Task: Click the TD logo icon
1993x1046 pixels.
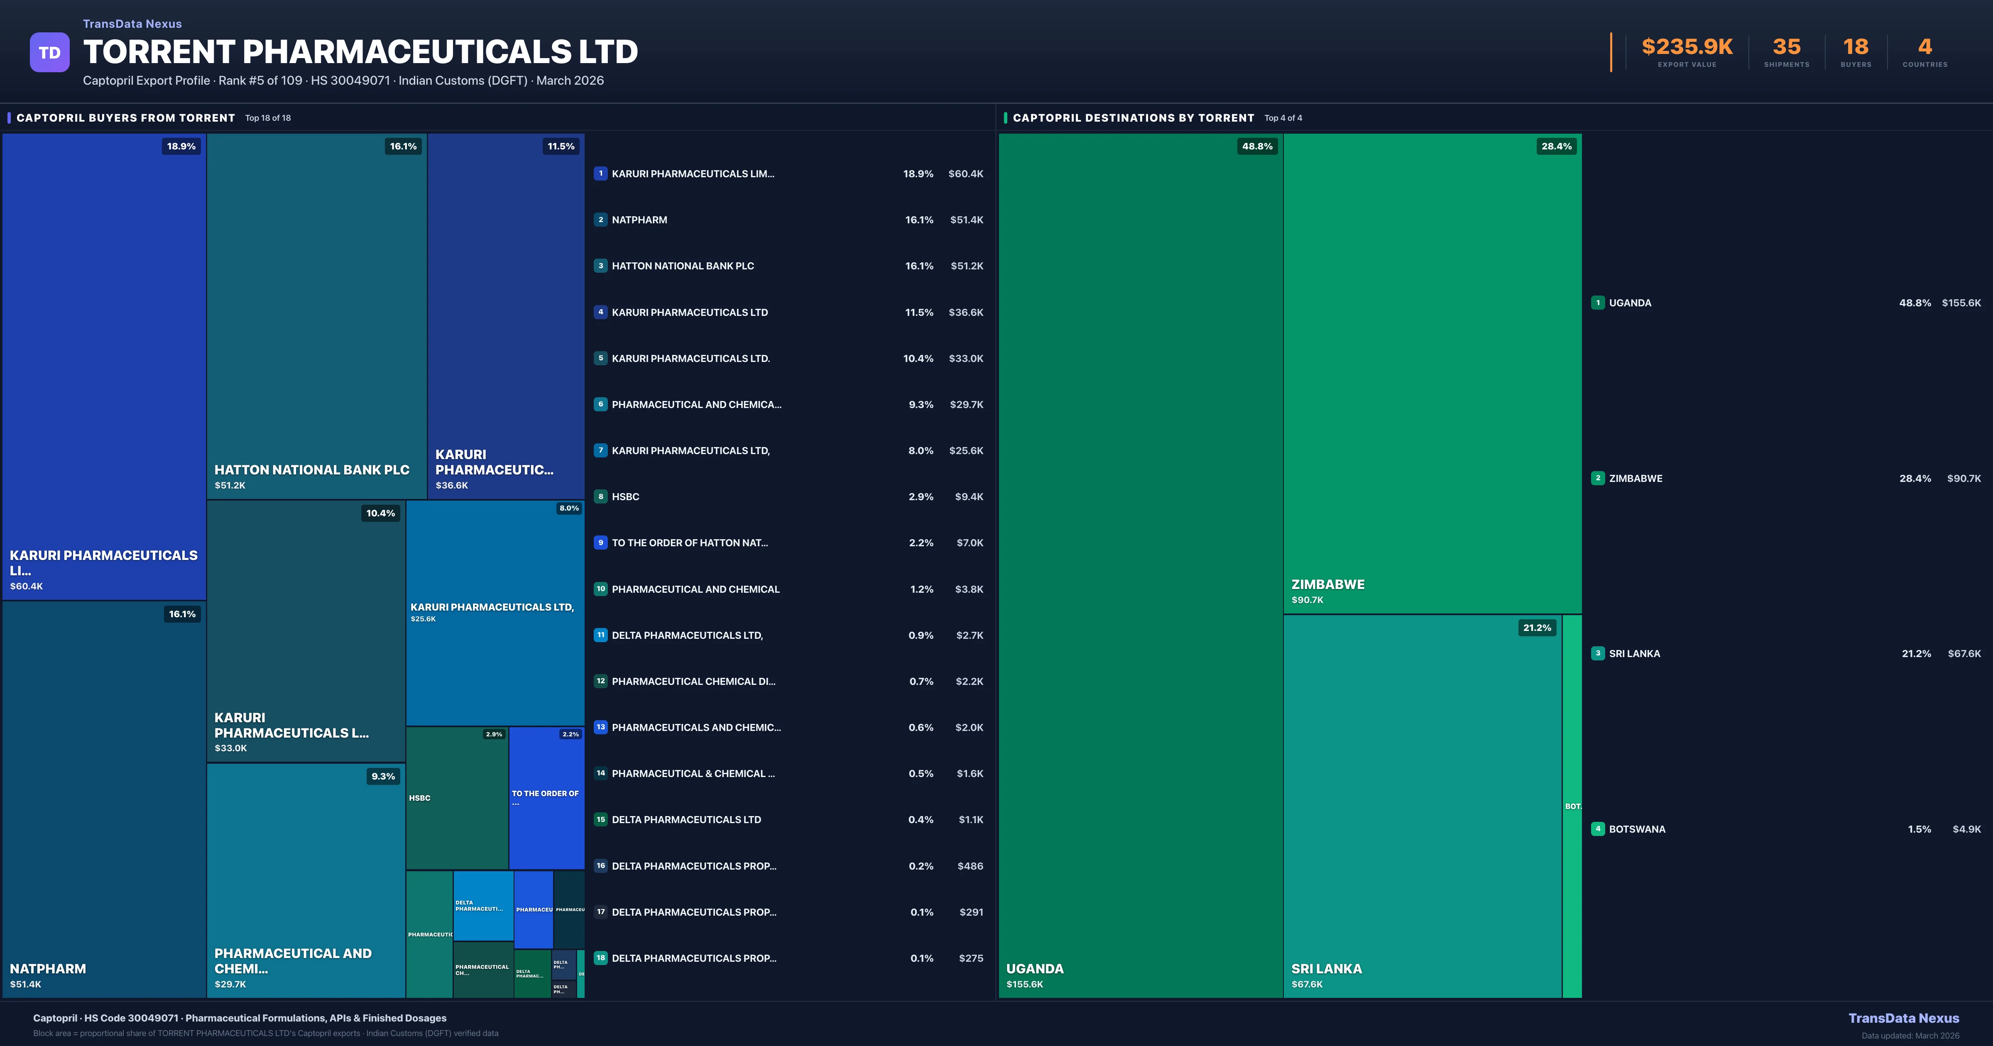Action: pyautogui.click(x=49, y=53)
